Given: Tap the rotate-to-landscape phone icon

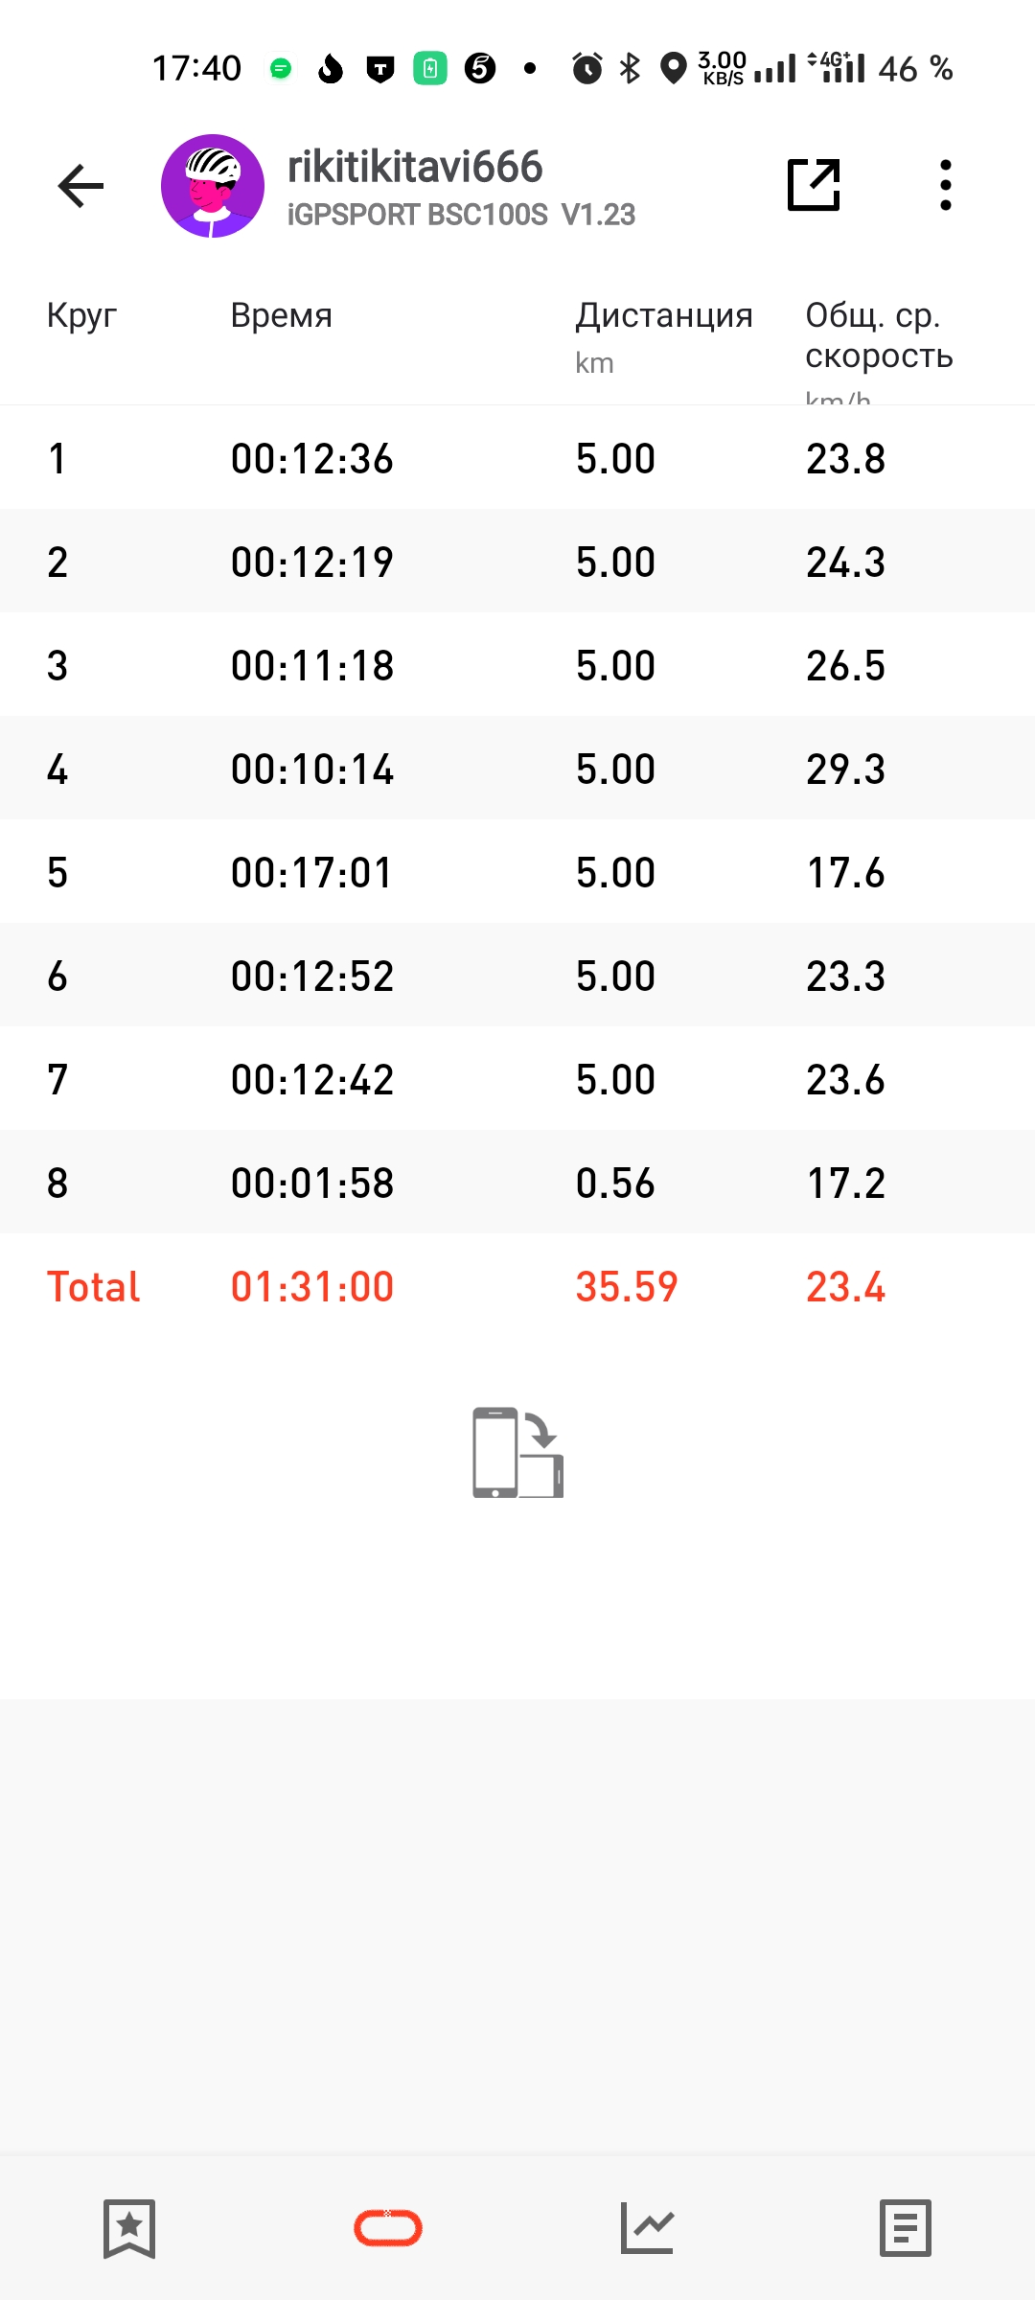Looking at the screenshot, I should click(x=517, y=1452).
